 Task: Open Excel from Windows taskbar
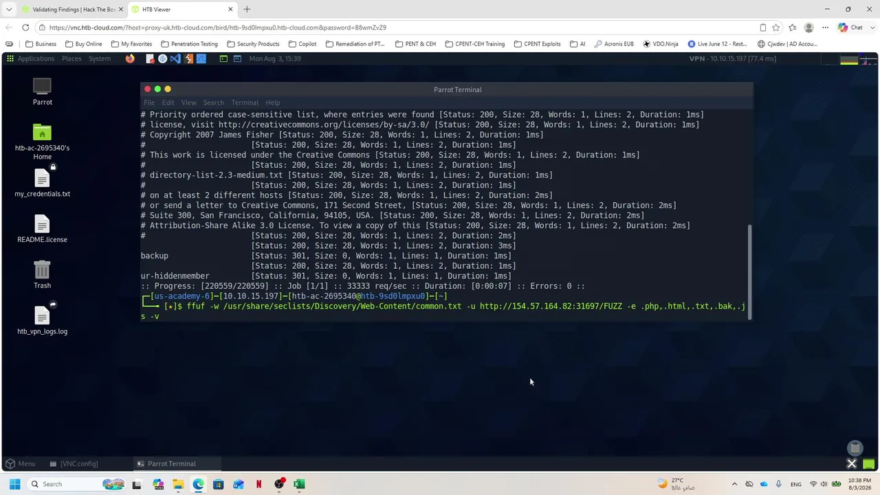(x=299, y=484)
